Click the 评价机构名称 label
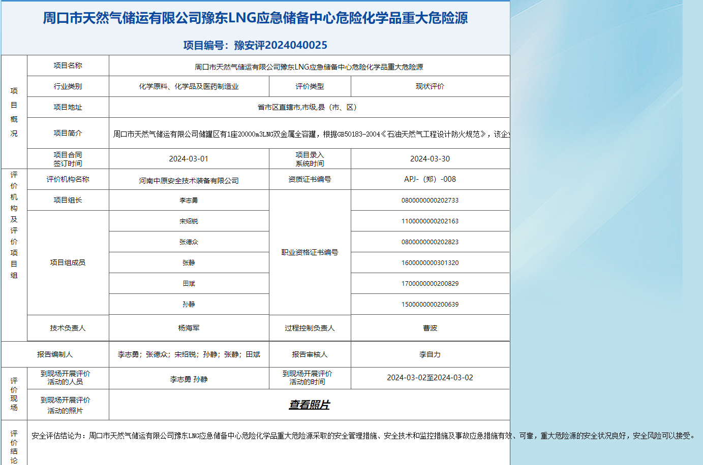The height and width of the screenshot is (465, 703). pos(68,179)
